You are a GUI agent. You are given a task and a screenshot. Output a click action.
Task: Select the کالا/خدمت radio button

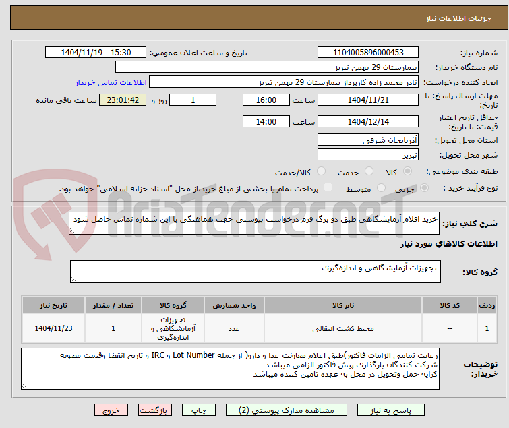tap(321, 171)
